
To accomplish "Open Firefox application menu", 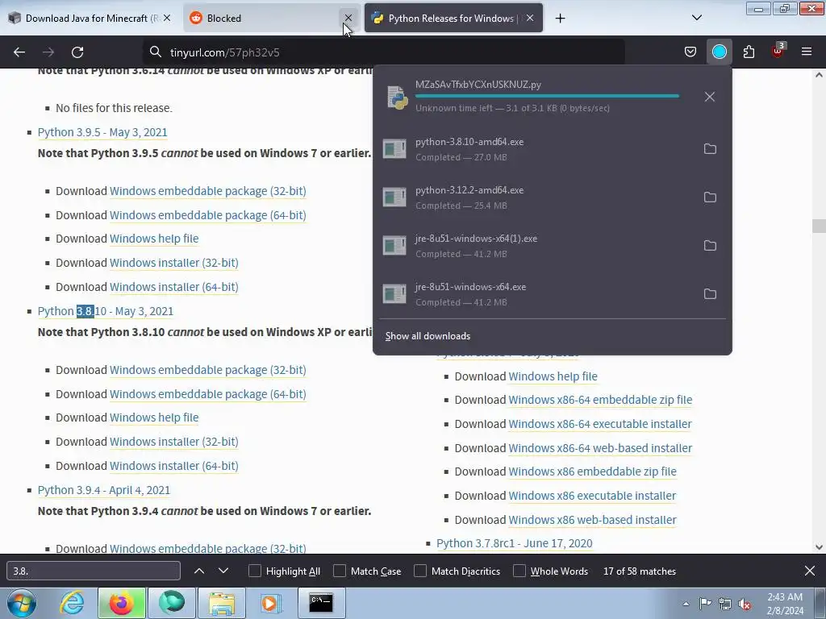I will tap(806, 52).
